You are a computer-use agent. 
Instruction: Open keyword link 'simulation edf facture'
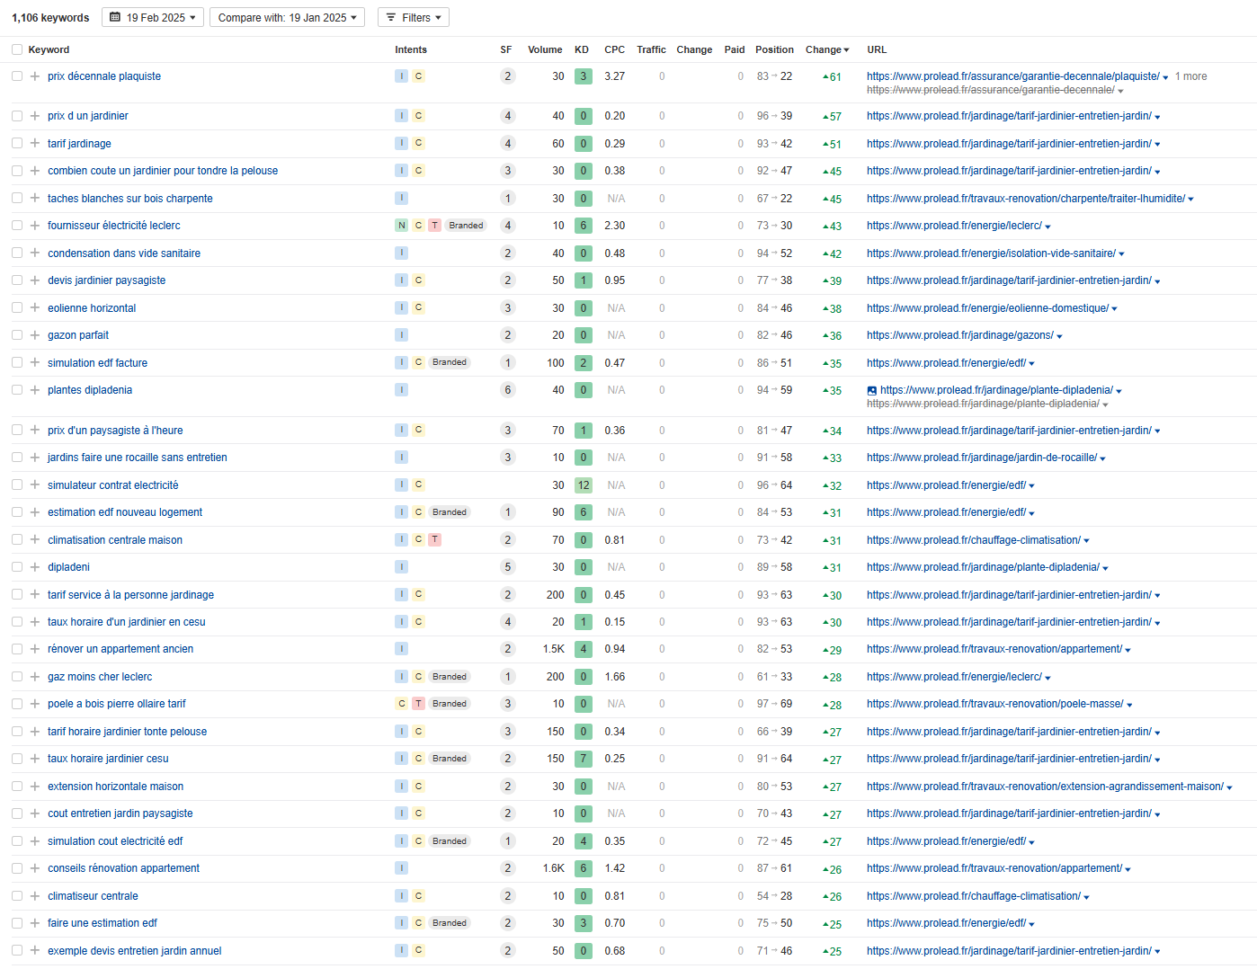point(97,363)
